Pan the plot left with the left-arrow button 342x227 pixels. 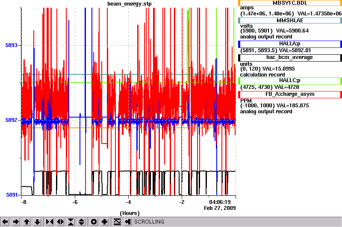[x=5, y=222]
